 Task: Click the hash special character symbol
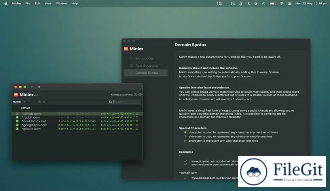(x=185, y=140)
